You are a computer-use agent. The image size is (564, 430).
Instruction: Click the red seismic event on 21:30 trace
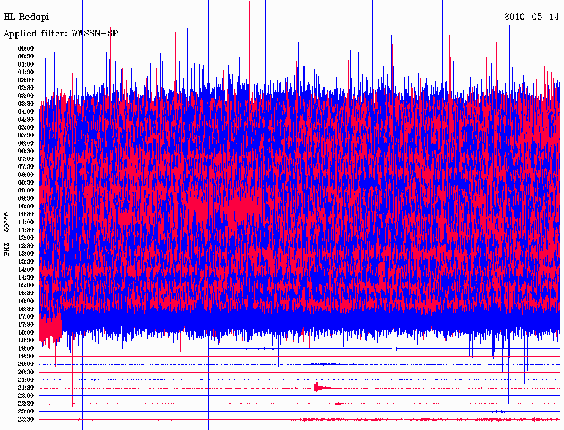coord(317,388)
